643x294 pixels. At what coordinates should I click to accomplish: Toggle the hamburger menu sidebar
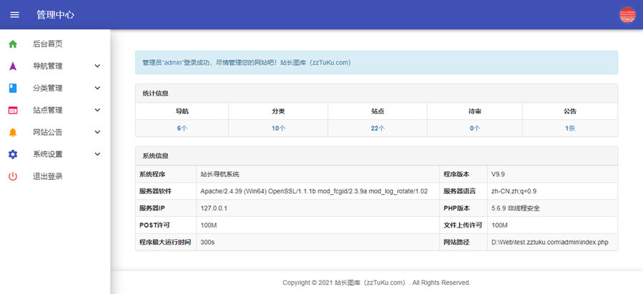tap(15, 14)
